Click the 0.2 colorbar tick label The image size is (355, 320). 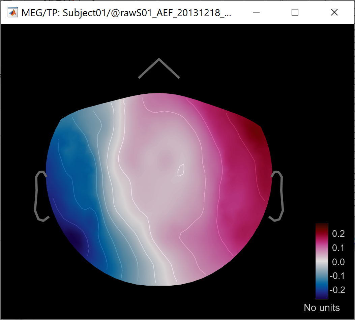tap(338, 234)
